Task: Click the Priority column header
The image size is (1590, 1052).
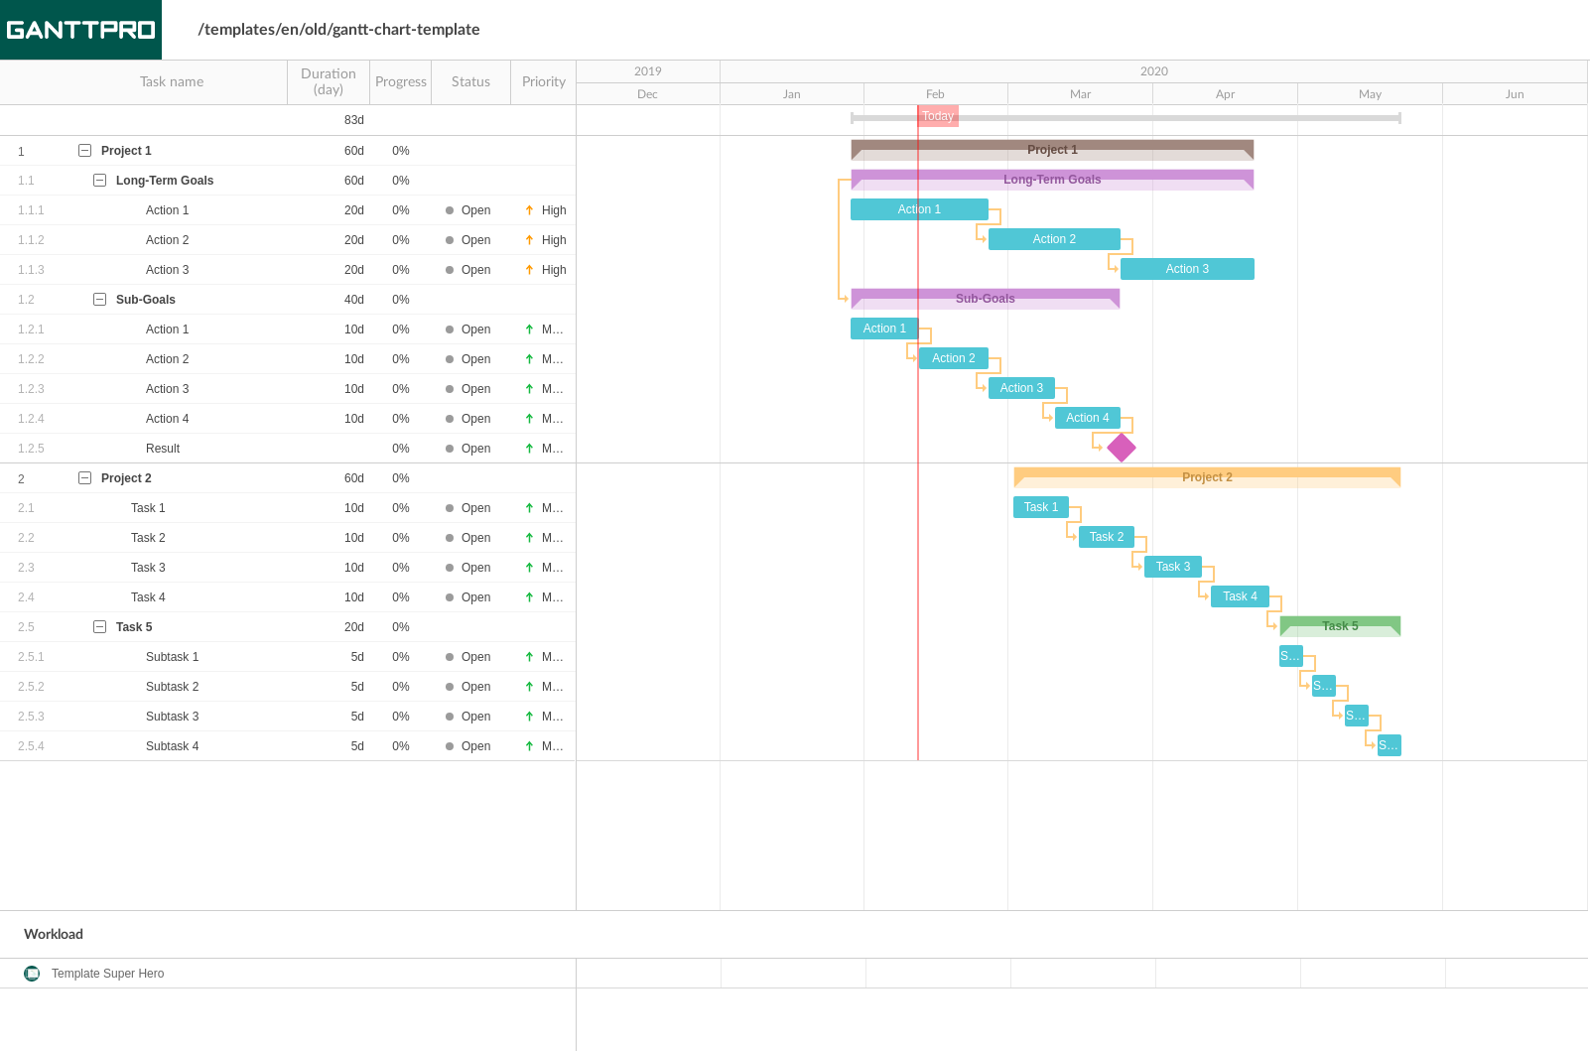Action: (x=543, y=81)
